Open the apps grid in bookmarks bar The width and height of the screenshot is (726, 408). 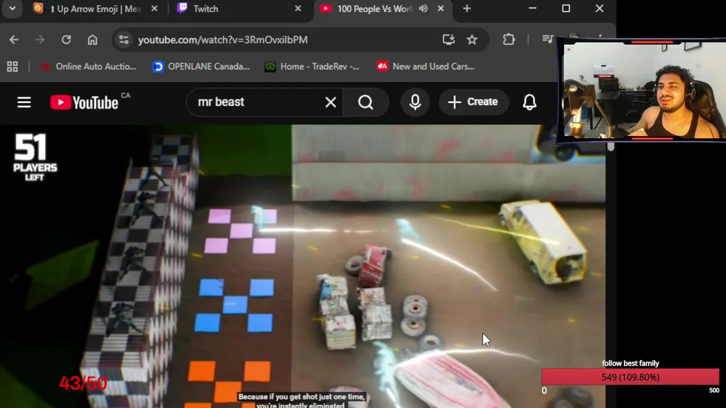[12, 67]
